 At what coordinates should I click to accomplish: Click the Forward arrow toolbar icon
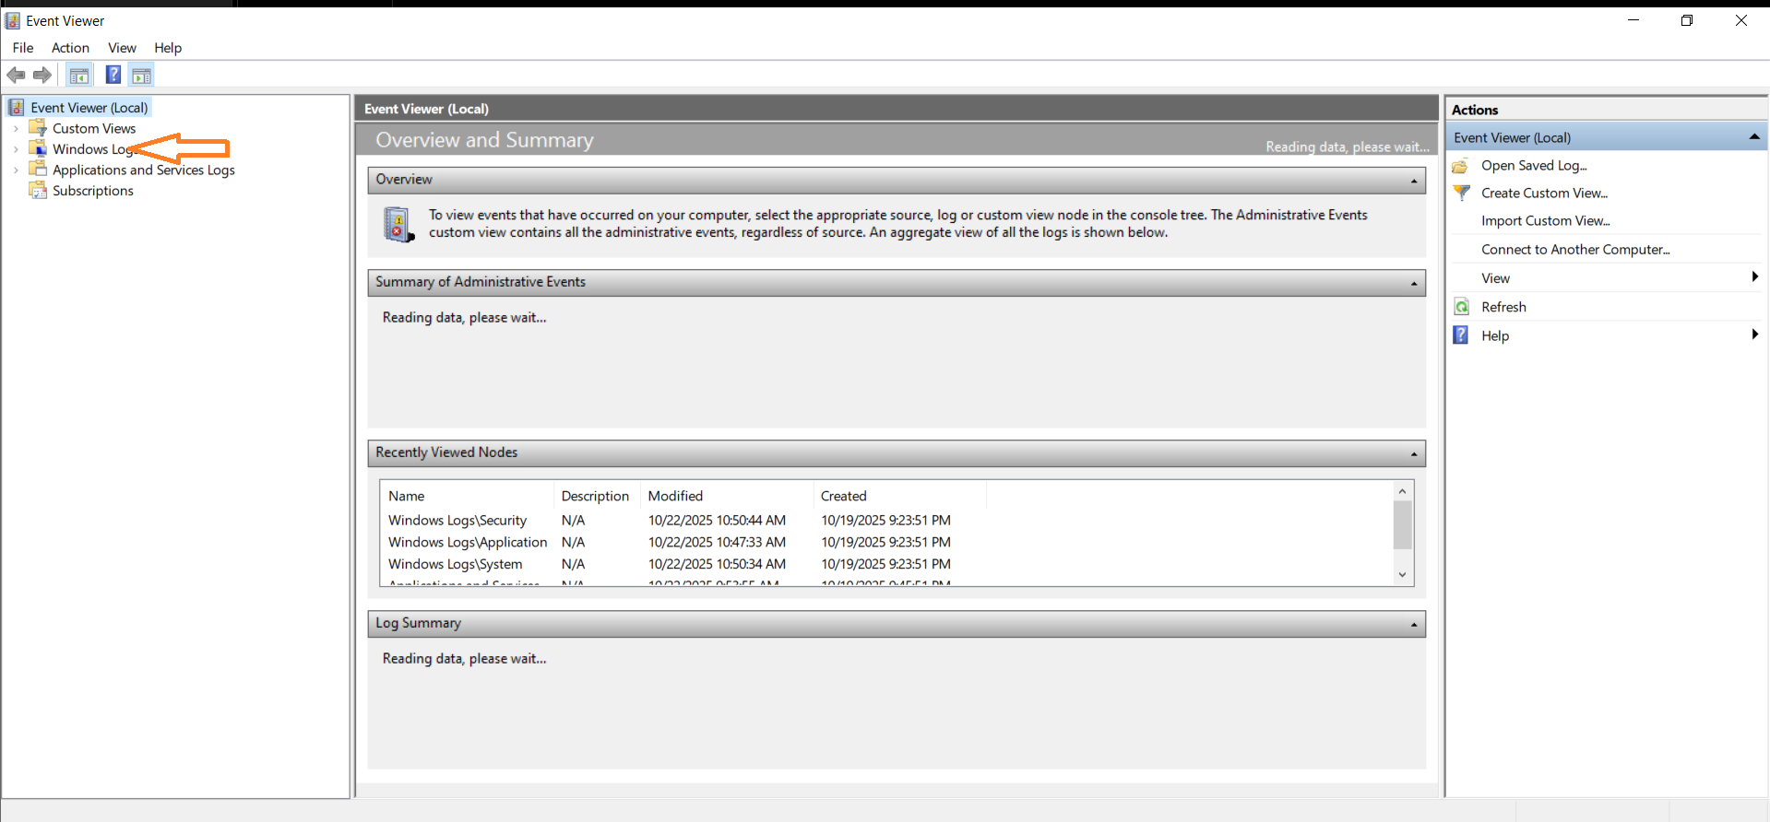pos(42,76)
